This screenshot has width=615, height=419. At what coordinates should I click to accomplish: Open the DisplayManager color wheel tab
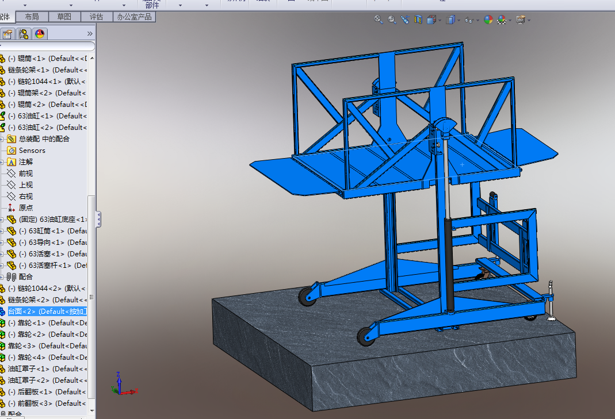pos(40,34)
